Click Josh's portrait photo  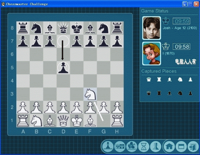pyautogui.click(x=152, y=28)
